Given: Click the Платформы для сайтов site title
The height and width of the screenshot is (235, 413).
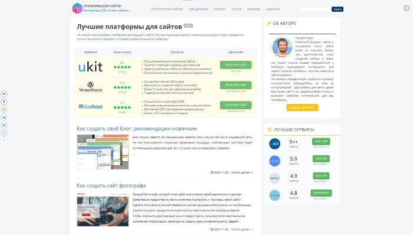Looking at the screenshot, I should click(x=103, y=6).
